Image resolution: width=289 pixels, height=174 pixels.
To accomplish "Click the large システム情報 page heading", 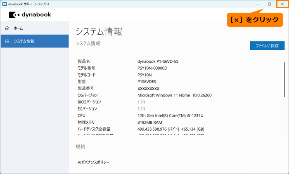I will click(x=99, y=32).
